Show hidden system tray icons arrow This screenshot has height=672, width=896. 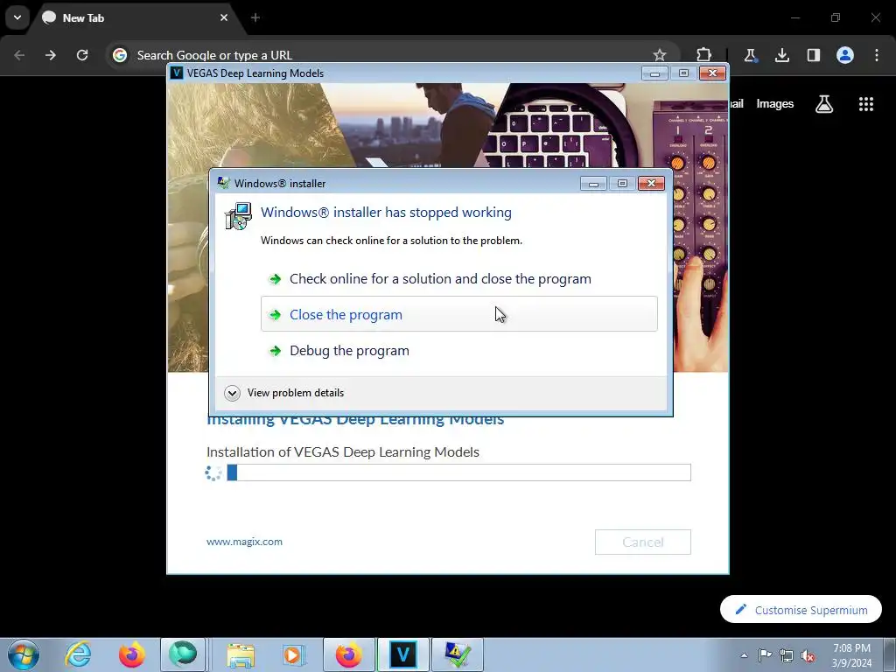744,655
